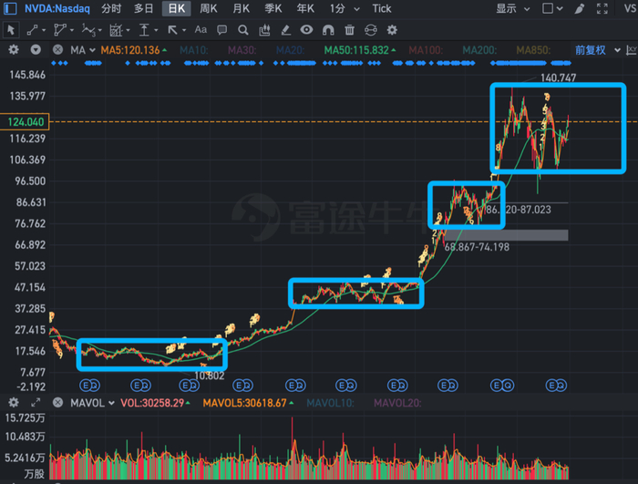Click the coordinate axis icon
The width and height of the screenshot is (638, 484).
(632, 50)
